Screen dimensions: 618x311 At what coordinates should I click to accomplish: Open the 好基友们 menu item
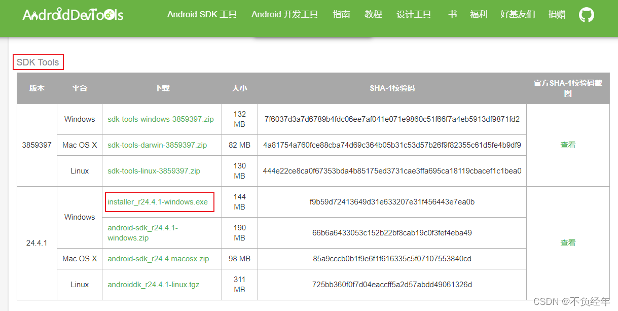pyautogui.click(x=518, y=15)
